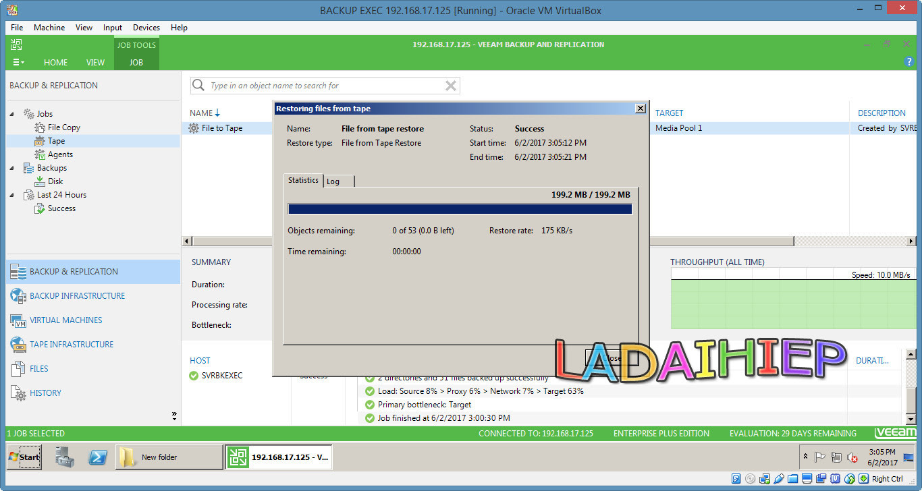Screen dimensions: 922x491
Task: Click the Tape Infrastructure icon
Action: 18,344
